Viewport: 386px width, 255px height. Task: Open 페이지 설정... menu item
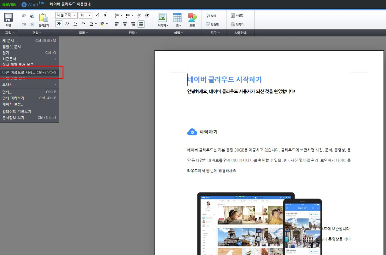point(29,104)
